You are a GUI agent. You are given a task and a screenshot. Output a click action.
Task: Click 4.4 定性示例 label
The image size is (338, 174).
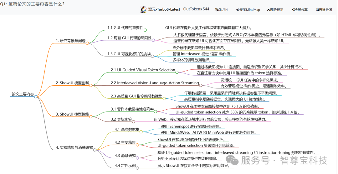pos(125,166)
